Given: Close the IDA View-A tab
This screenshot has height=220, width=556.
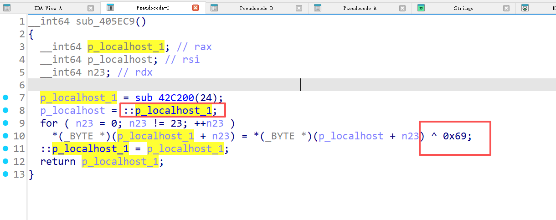Looking at the screenshot, I should click(91, 8).
